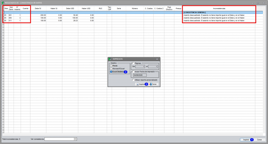
Task: Select the Microsoft Excel radio option
Action: (x=111, y=69)
